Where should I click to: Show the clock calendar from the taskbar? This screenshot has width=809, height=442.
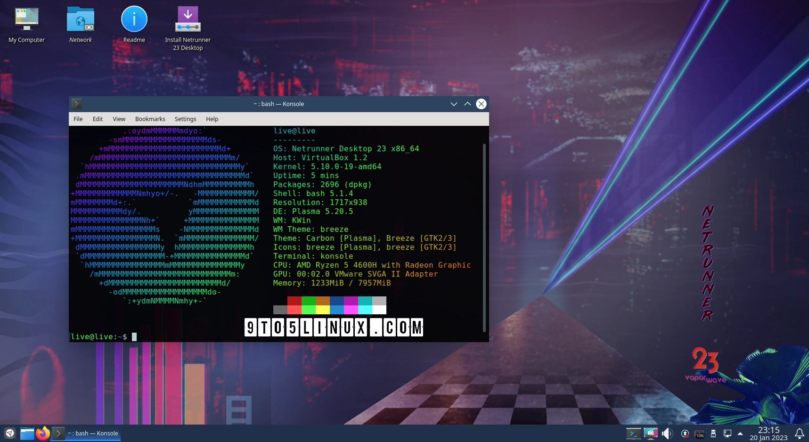tap(769, 433)
